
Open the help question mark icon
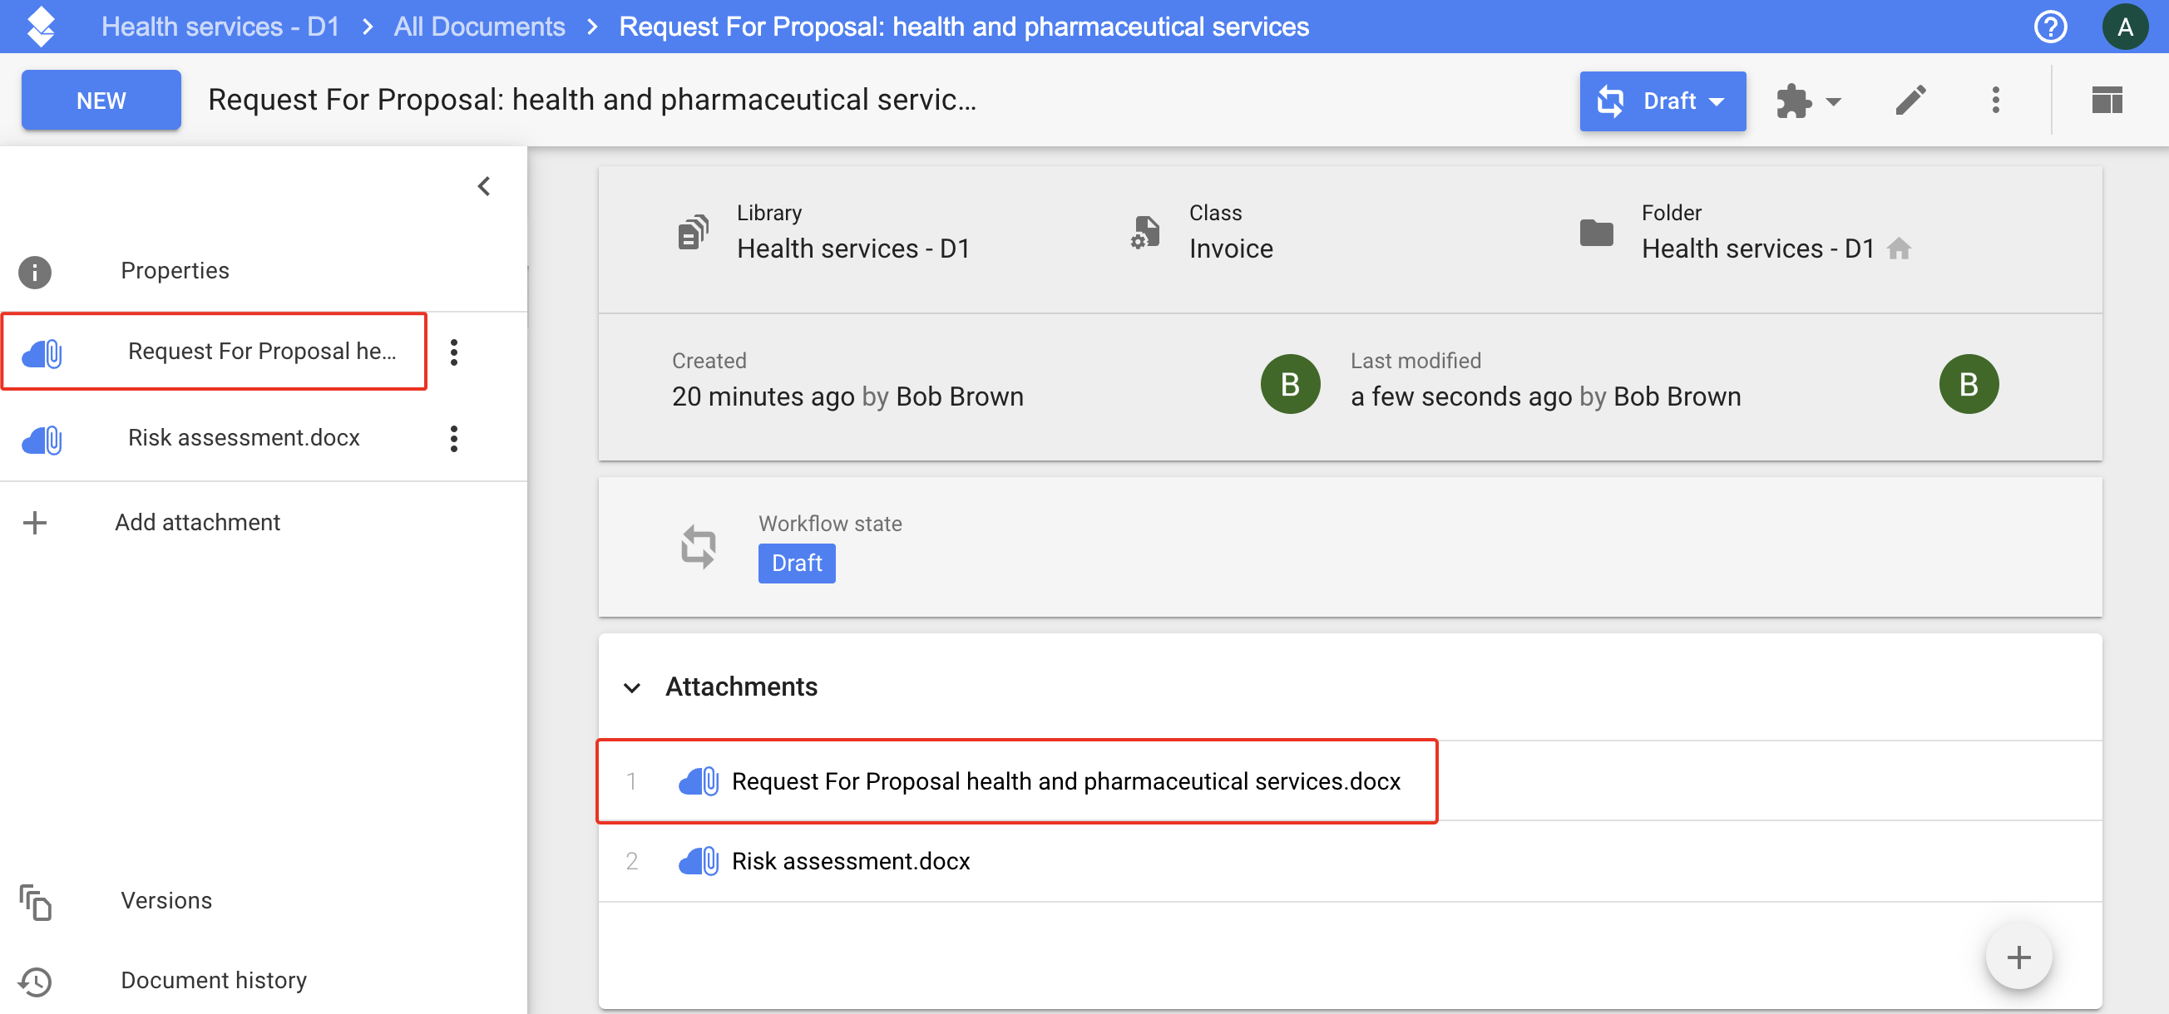pos(2049,26)
